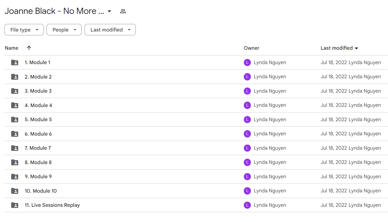Click the Jul 18, 2022 date for Module 2

pos(334,77)
